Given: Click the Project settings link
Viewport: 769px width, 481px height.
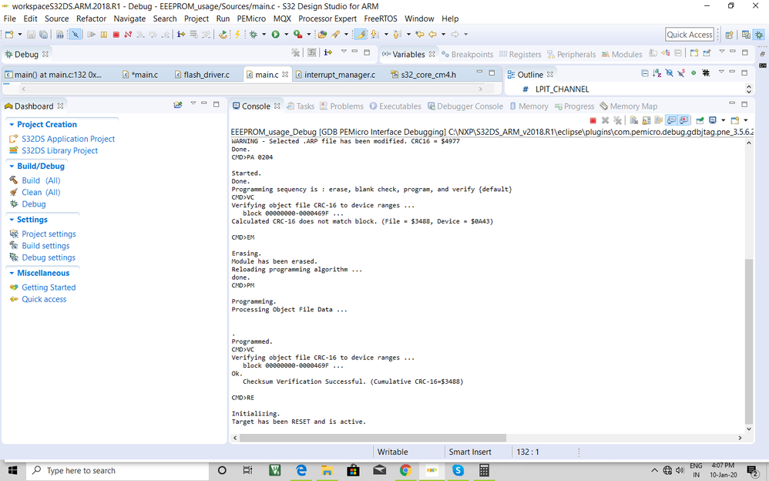Looking at the screenshot, I should pos(49,234).
